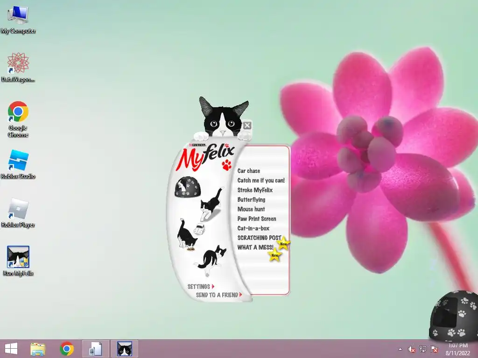Screen dimensions: 478x358
Task: Start Catch me if you can!
Action: click(261, 180)
